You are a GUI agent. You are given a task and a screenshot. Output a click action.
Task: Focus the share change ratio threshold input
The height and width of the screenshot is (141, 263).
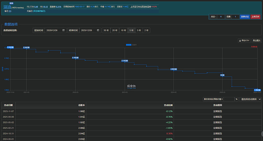(228, 99)
